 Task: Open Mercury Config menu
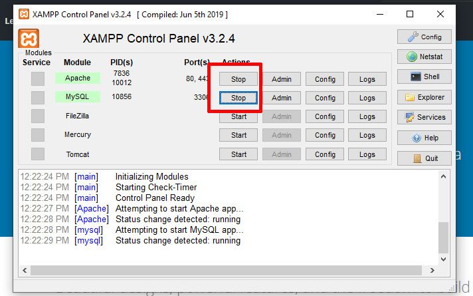[x=325, y=135]
